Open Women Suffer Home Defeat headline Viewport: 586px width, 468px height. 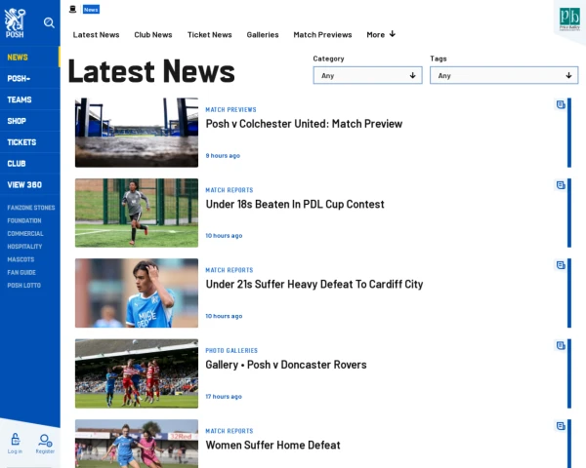click(x=272, y=445)
